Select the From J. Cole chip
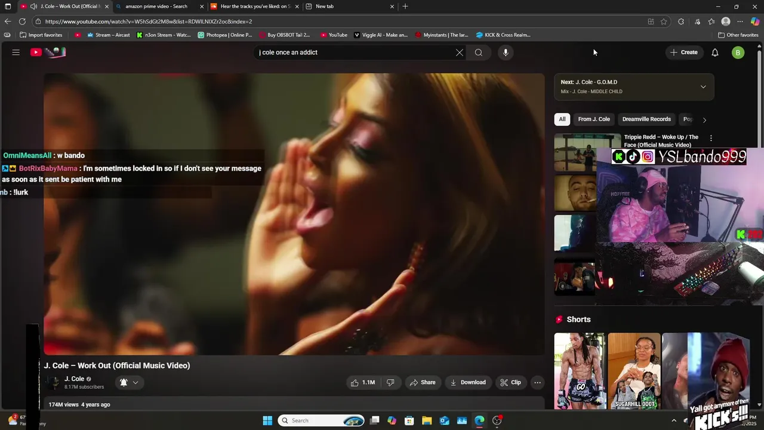The width and height of the screenshot is (764, 430). (x=594, y=119)
